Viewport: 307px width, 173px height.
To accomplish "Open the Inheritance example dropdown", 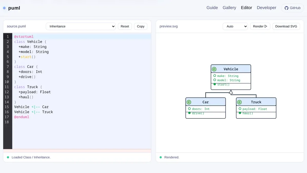I will click(x=81, y=26).
